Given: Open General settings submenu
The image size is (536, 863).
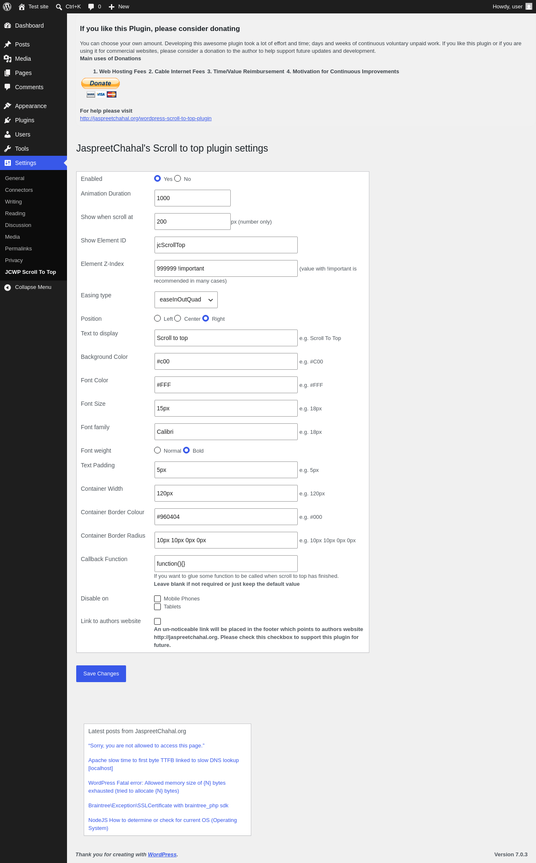Looking at the screenshot, I should [x=15, y=178].
